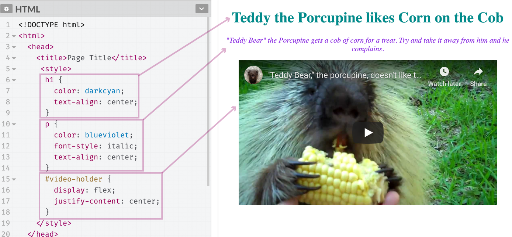
Task: Click the HTML panel title label
Action: point(28,9)
